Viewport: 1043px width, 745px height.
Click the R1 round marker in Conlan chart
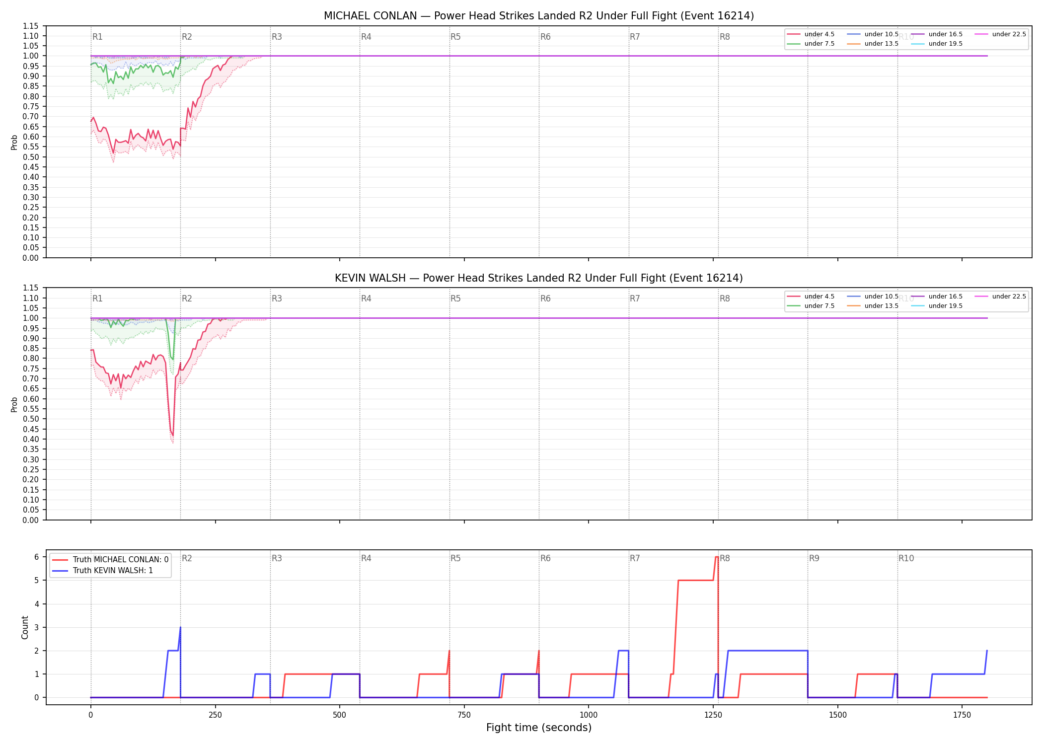pyautogui.click(x=97, y=37)
